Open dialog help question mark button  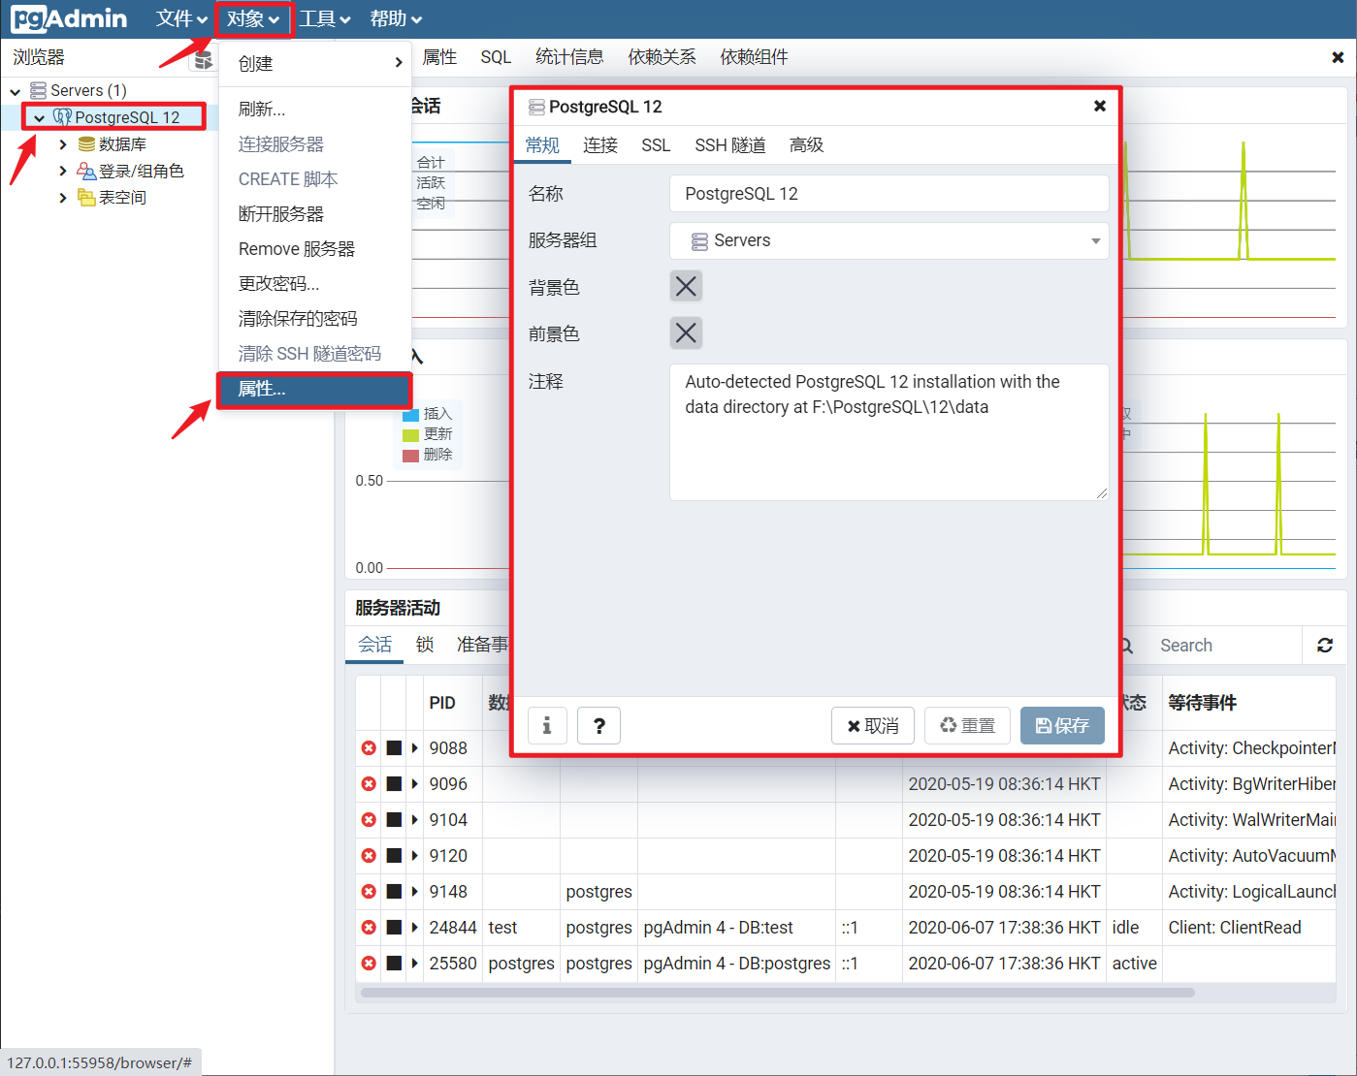coord(599,725)
